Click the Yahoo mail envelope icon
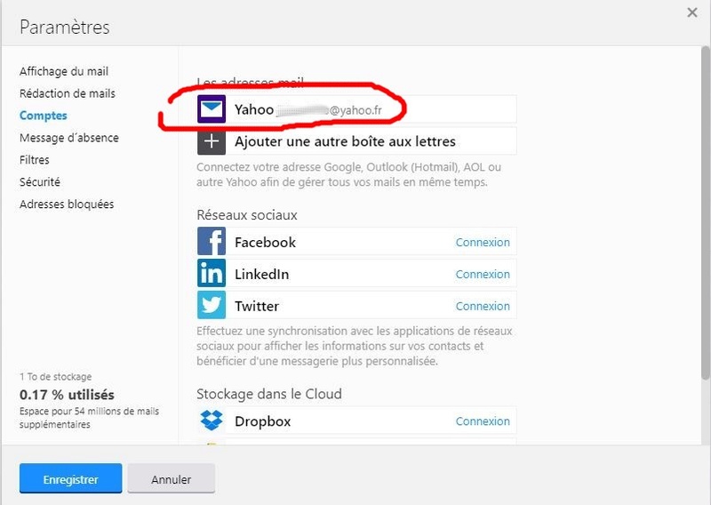Image resolution: width=711 pixels, height=505 pixels. click(x=212, y=108)
